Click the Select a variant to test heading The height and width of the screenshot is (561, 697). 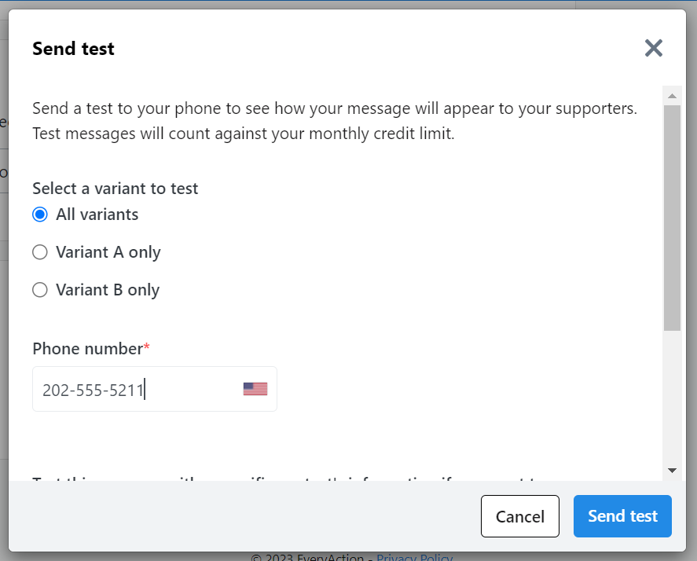tap(115, 189)
